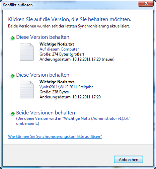Screen dimensions: 156x169
Task: Keep the version stored Auf diesem Computer
Action: (x=43, y=37)
